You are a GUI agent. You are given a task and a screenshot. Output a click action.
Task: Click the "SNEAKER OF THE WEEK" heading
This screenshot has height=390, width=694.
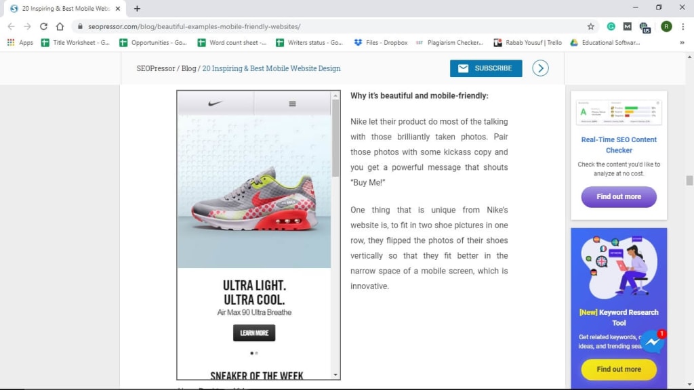(257, 375)
